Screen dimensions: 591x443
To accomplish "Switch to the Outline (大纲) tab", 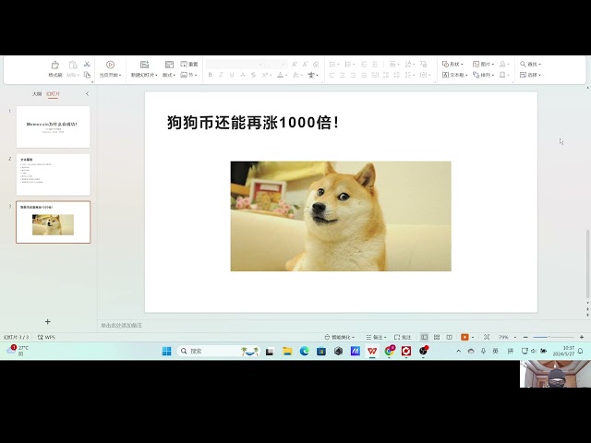I will [37, 94].
